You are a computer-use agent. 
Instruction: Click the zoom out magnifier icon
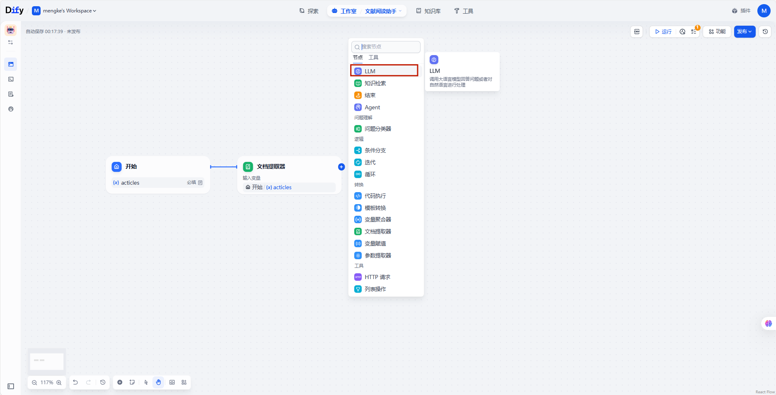pyautogui.click(x=34, y=383)
